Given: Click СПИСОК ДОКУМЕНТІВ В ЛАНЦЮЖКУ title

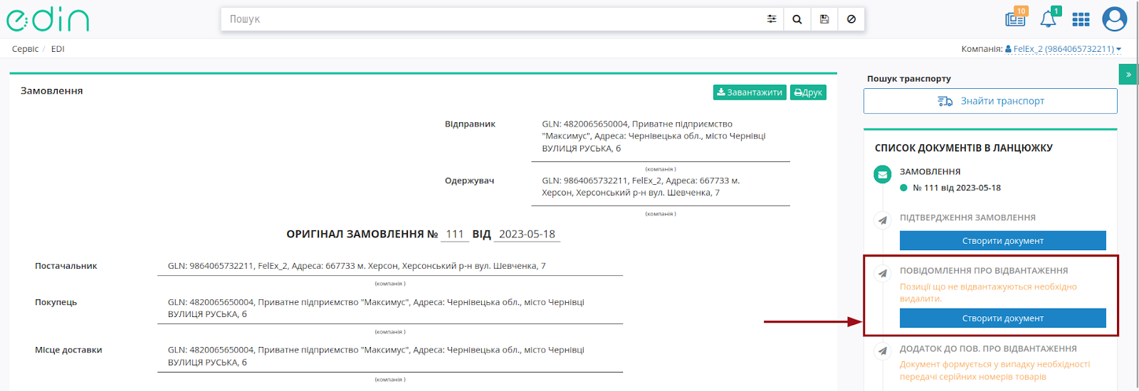Looking at the screenshot, I should [963, 148].
